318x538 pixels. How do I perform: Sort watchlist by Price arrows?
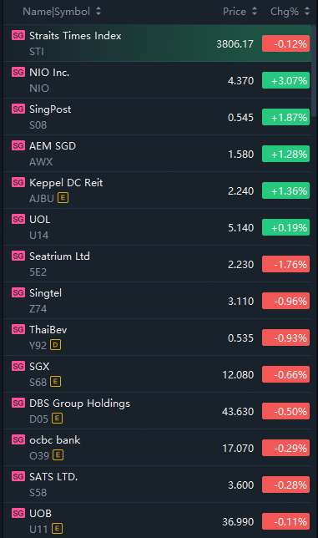pyautogui.click(x=255, y=12)
